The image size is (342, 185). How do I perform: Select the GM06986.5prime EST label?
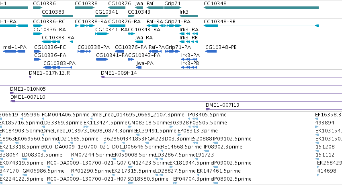click(x=44, y=171)
